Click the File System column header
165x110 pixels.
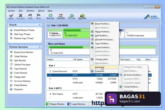coord(81,59)
